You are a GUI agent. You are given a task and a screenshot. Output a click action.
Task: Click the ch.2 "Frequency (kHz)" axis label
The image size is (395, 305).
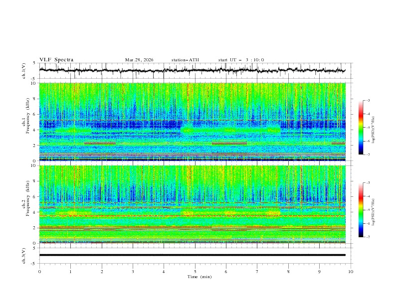pyautogui.click(x=28, y=198)
